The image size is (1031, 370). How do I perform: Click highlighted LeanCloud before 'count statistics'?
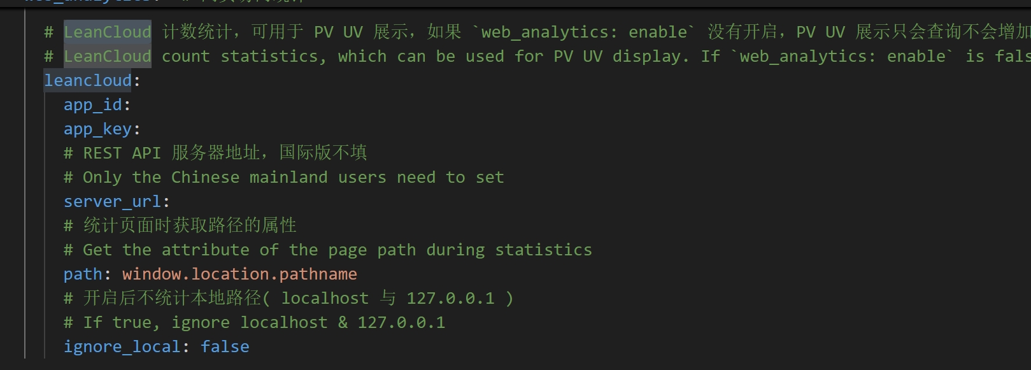point(107,57)
